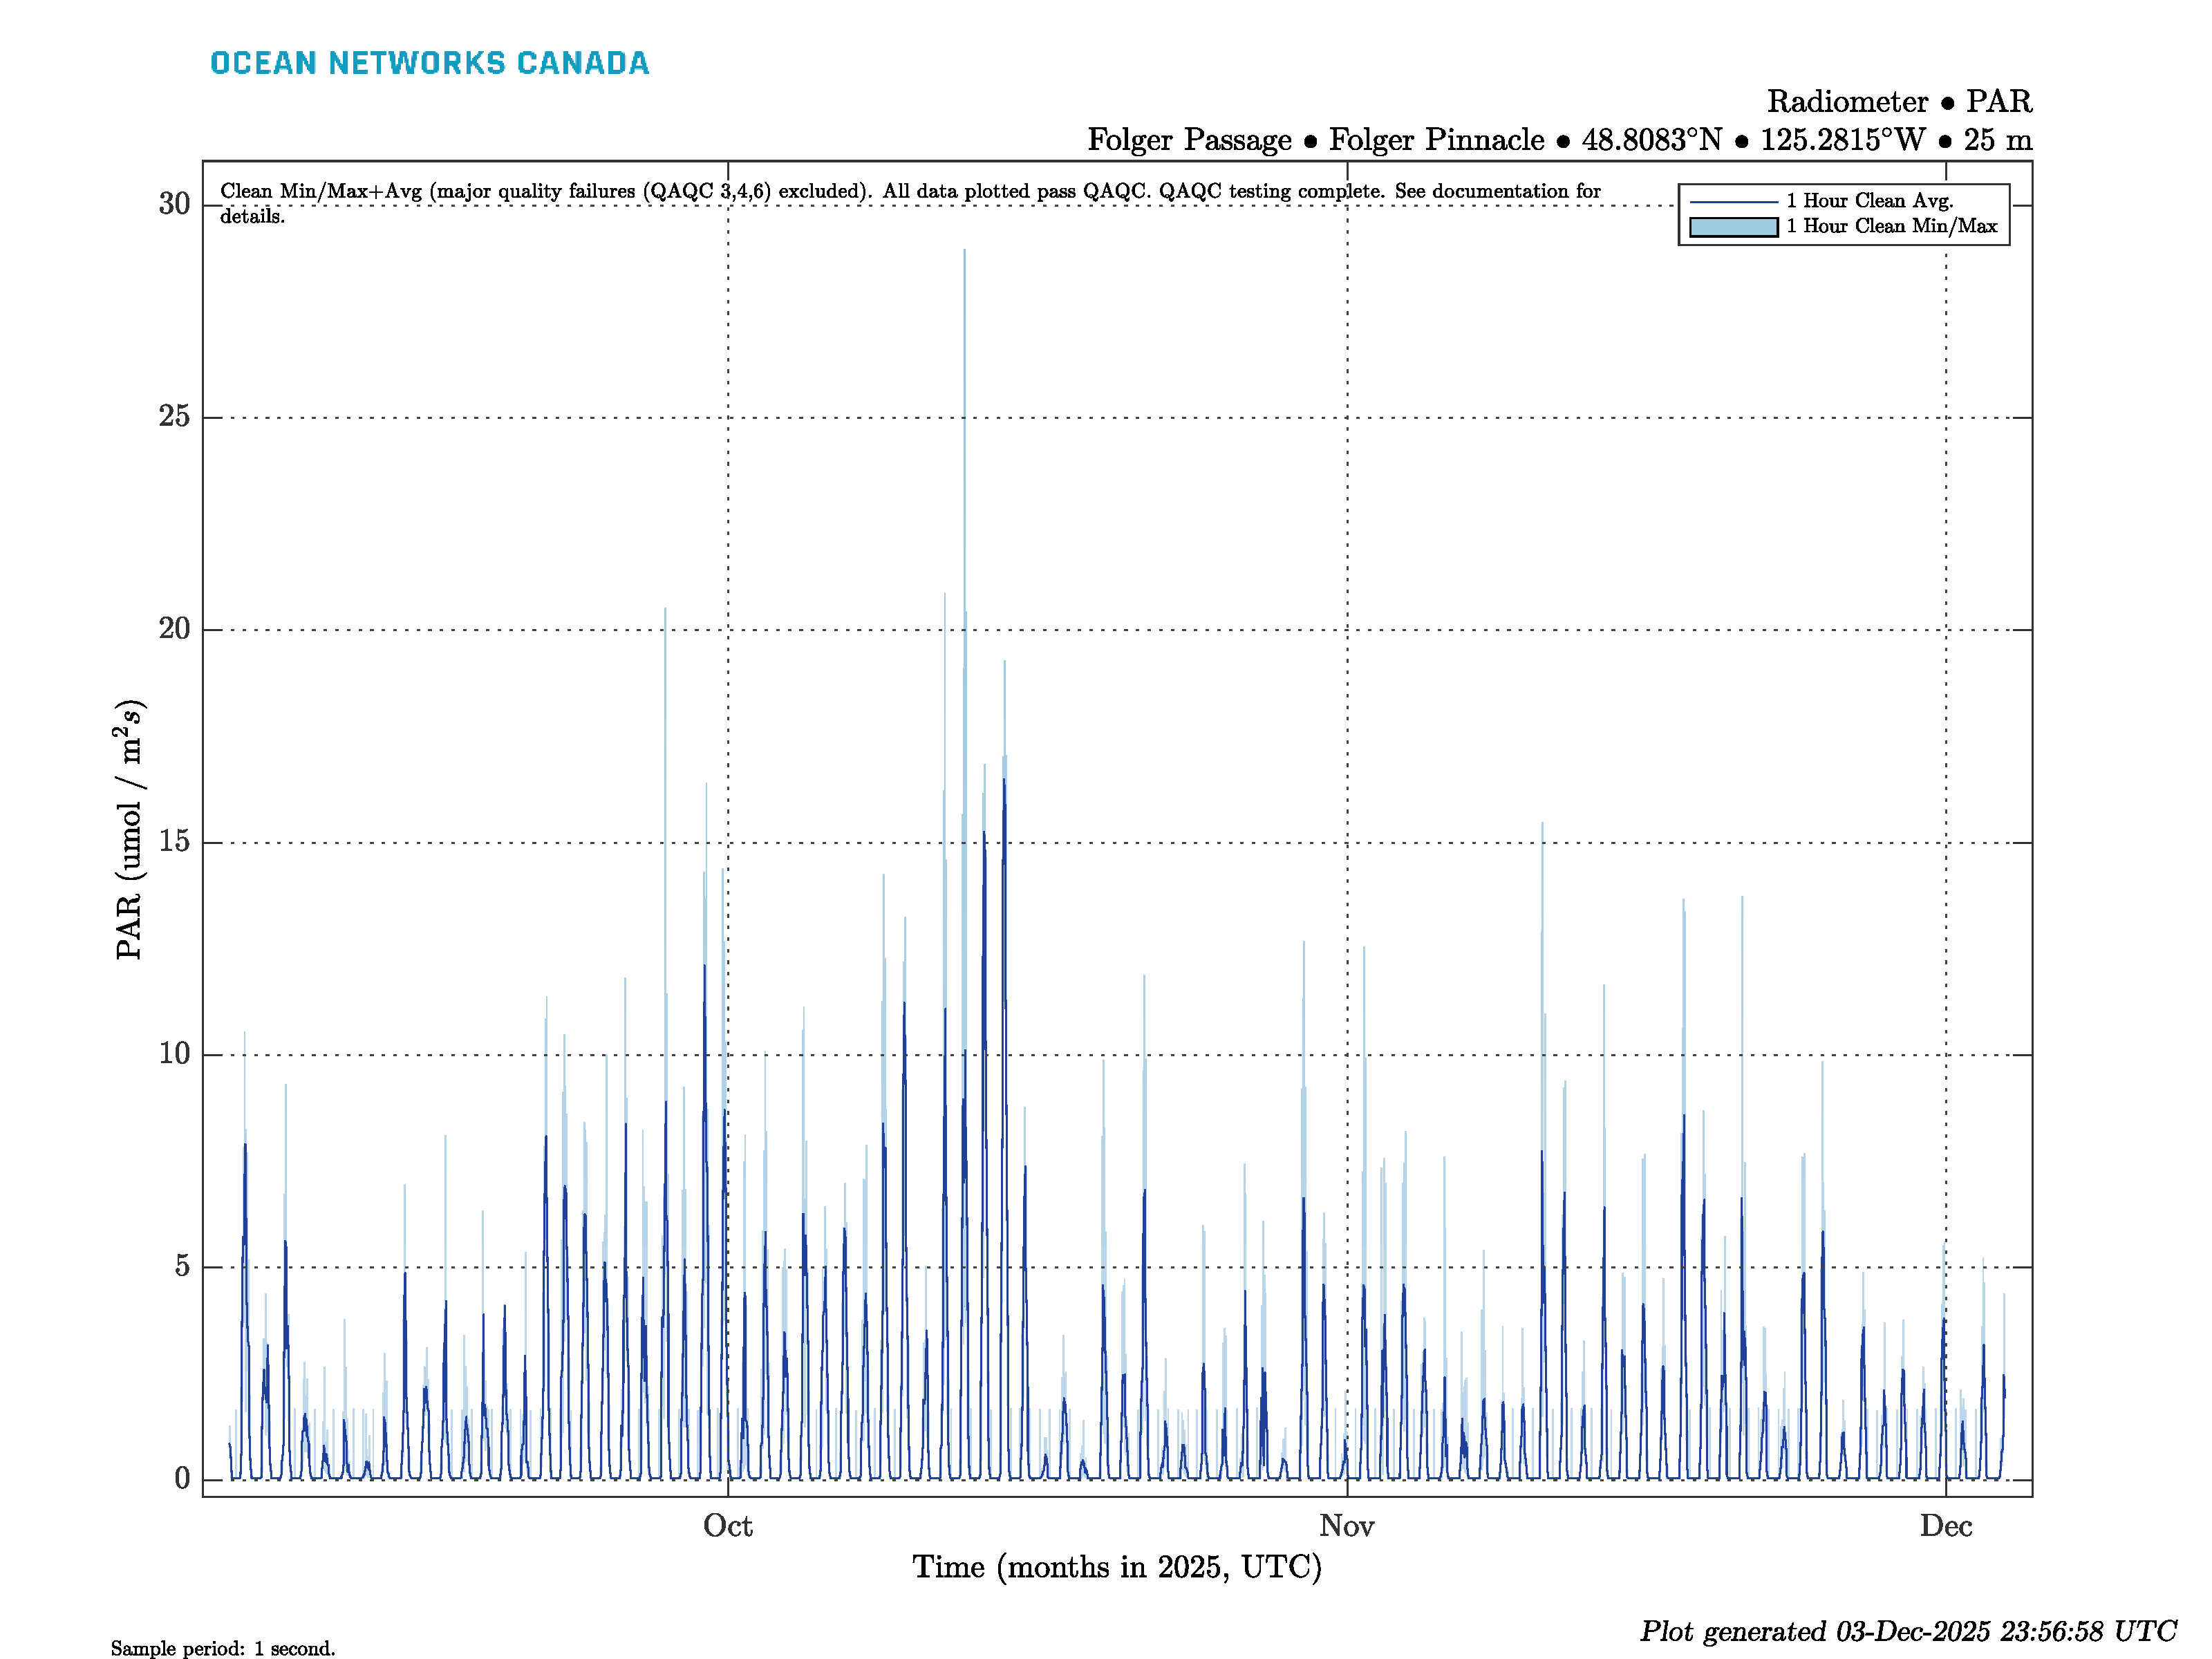Click the 'Sample period: 1 second' note

tap(223, 1648)
